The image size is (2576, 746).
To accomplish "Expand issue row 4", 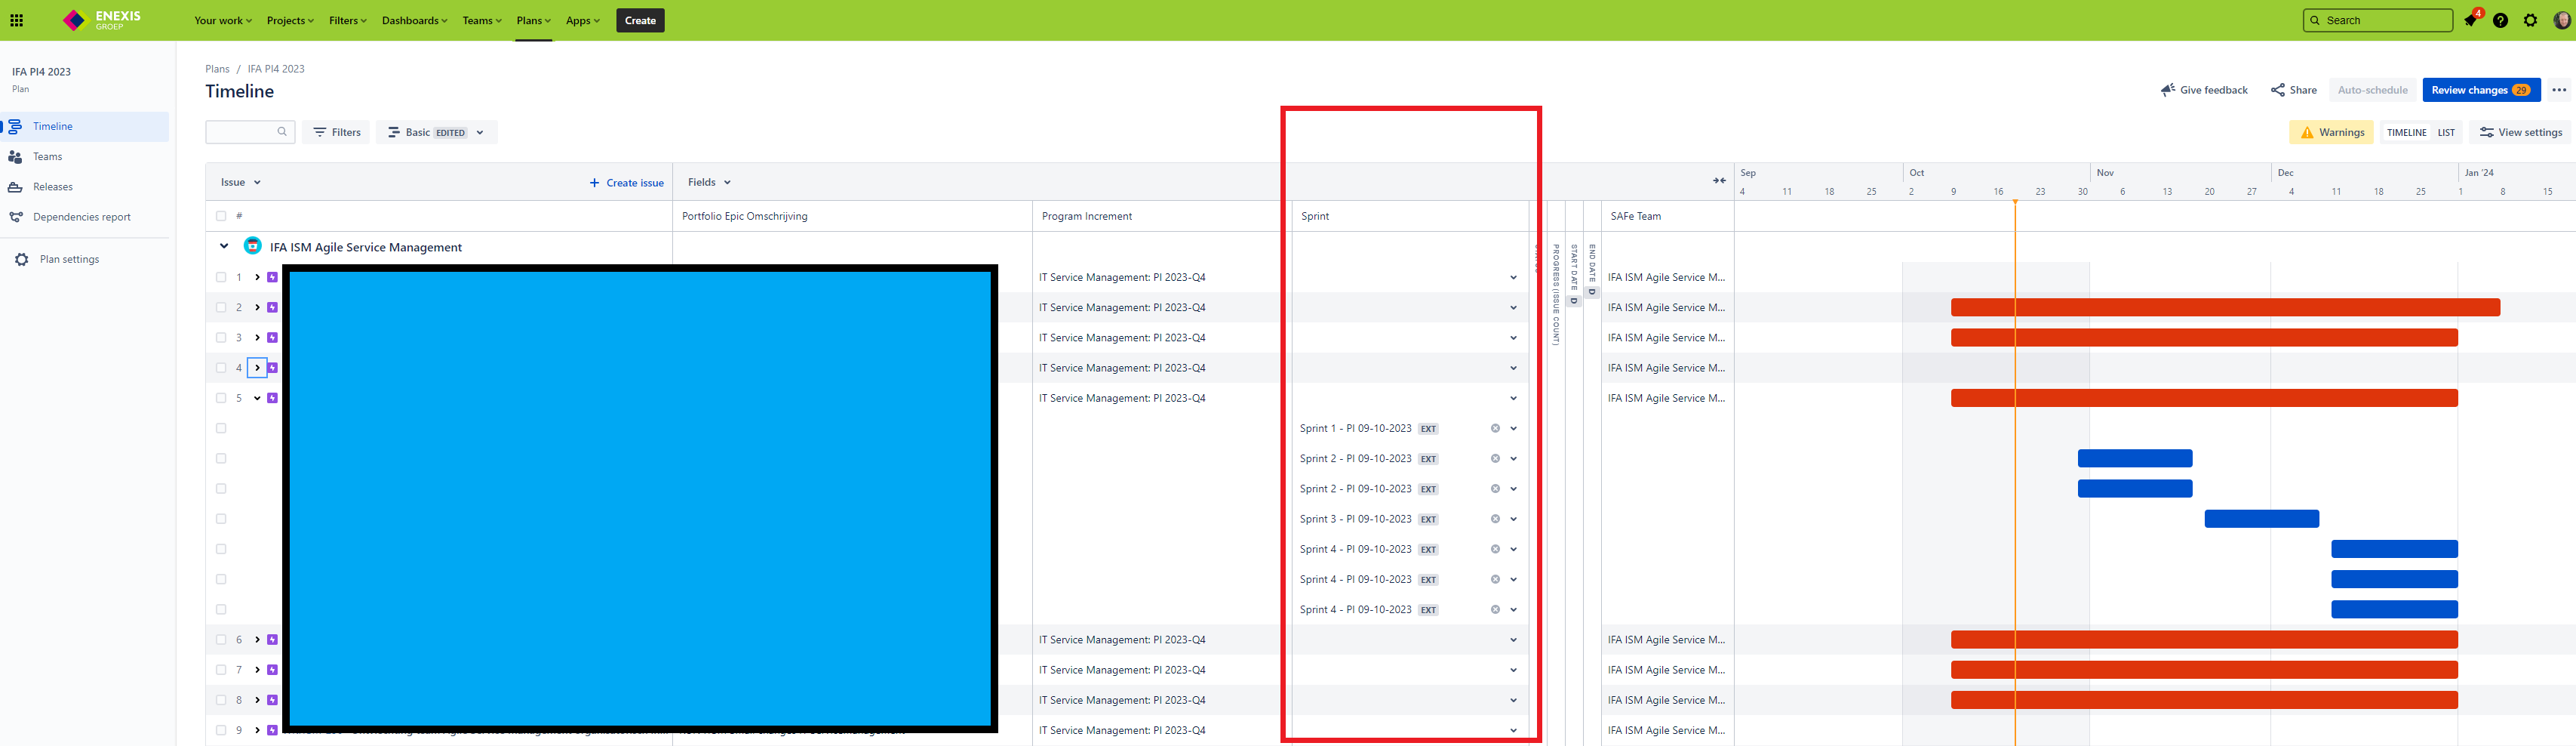I will (x=257, y=368).
